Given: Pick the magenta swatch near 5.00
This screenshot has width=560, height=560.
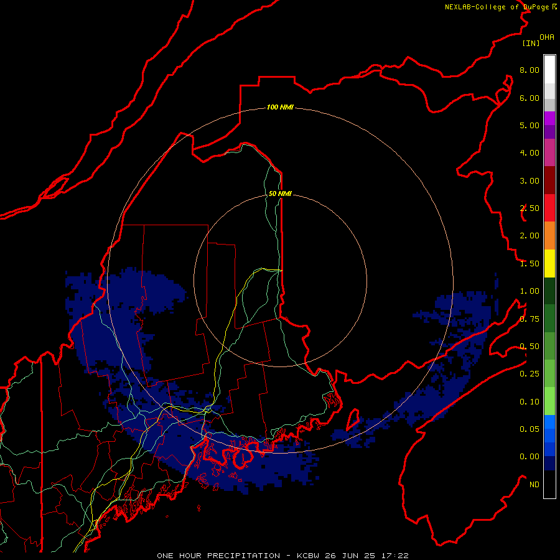Looking at the screenshot, I should pyautogui.click(x=549, y=118).
